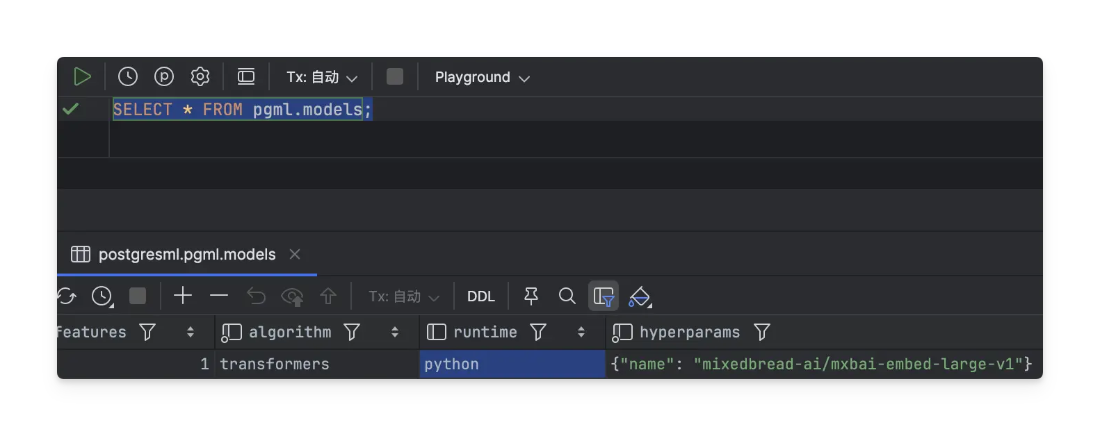Screen dimensions: 1100x436
Task: Add a new row with plus icon
Action: (183, 296)
